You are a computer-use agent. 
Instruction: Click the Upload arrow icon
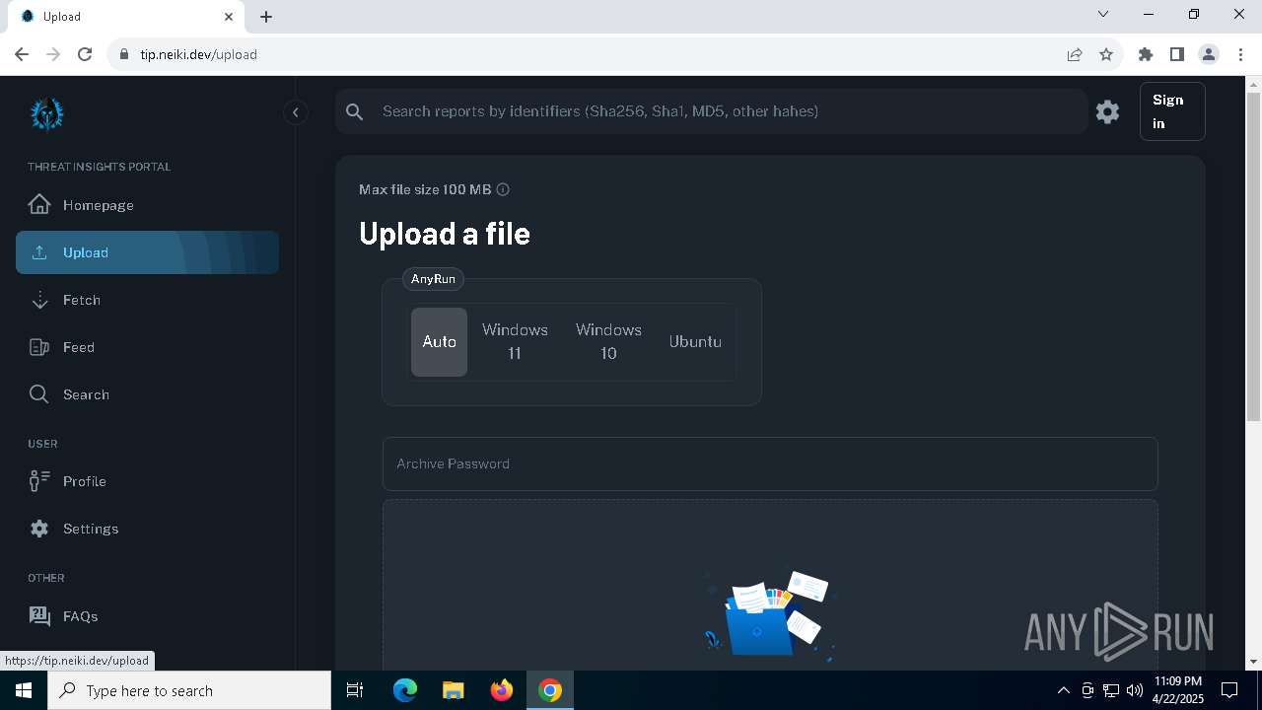tap(39, 252)
